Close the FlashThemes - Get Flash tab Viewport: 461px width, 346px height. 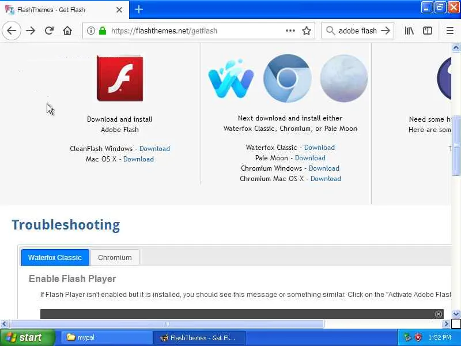coord(119,10)
